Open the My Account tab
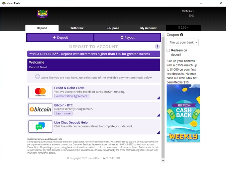This screenshot has width=226, height=170. click(148, 28)
